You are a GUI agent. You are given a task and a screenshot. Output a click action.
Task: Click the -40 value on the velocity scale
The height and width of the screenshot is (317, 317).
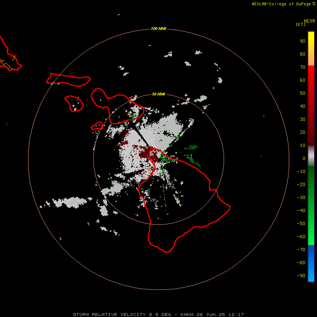(x=301, y=211)
